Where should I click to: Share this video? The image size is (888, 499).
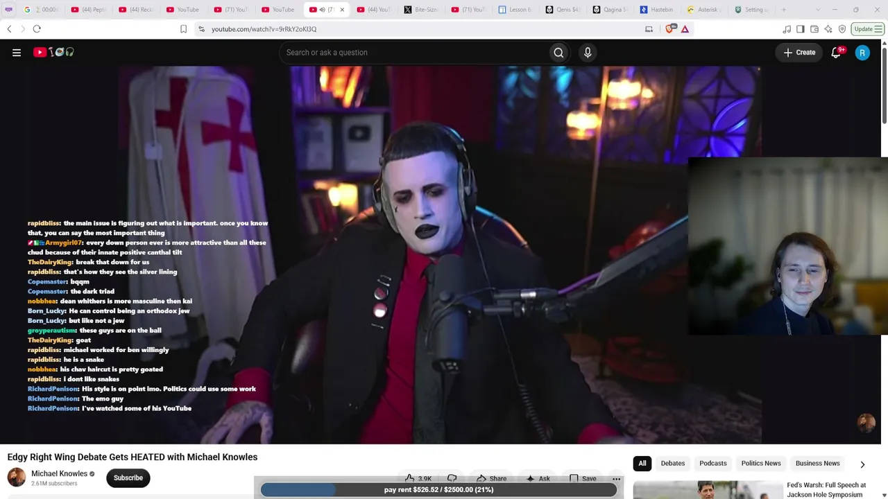coord(491,478)
